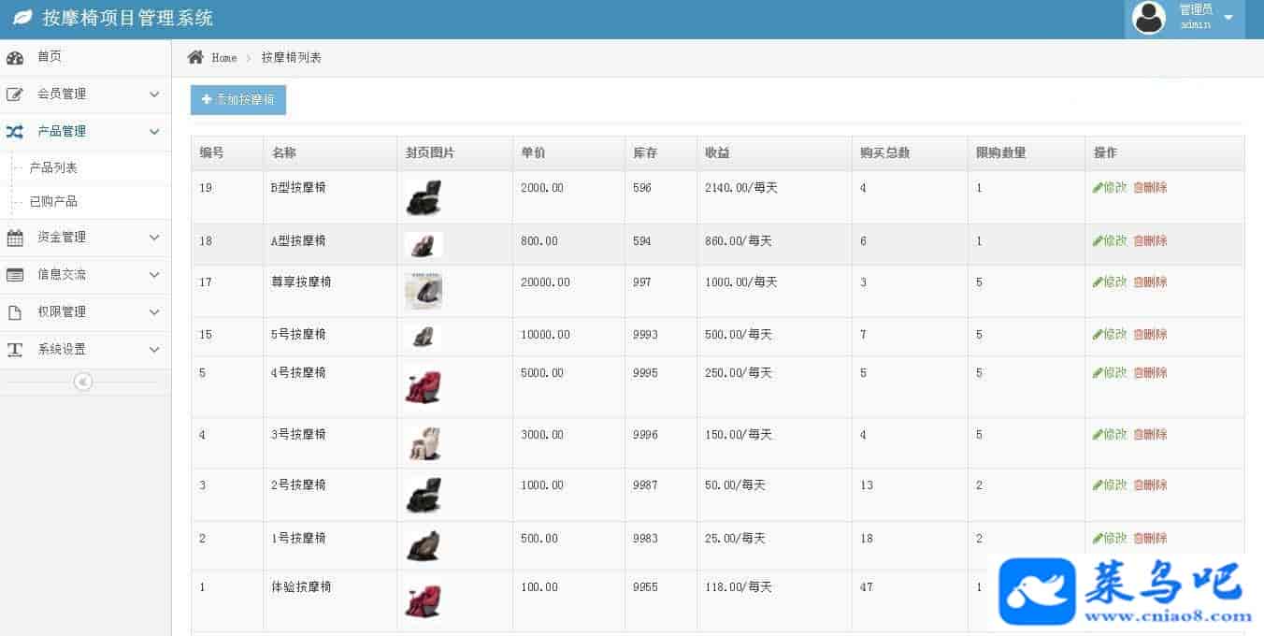Open 已购产品 submenu item
The image size is (1264, 636).
[x=53, y=202]
